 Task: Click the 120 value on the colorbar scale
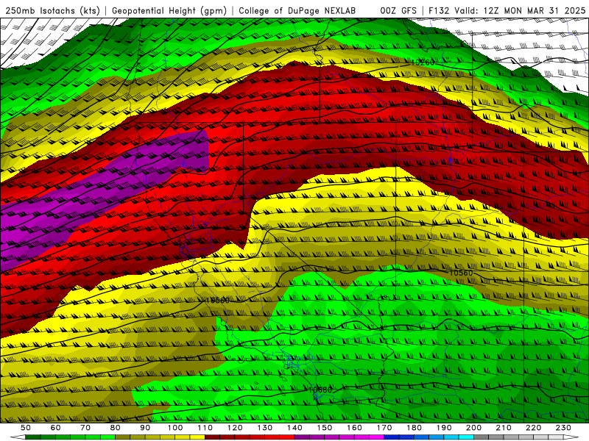pos(235,428)
